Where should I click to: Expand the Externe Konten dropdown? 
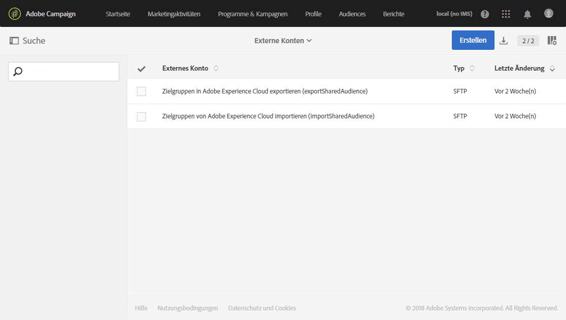pyautogui.click(x=283, y=41)
